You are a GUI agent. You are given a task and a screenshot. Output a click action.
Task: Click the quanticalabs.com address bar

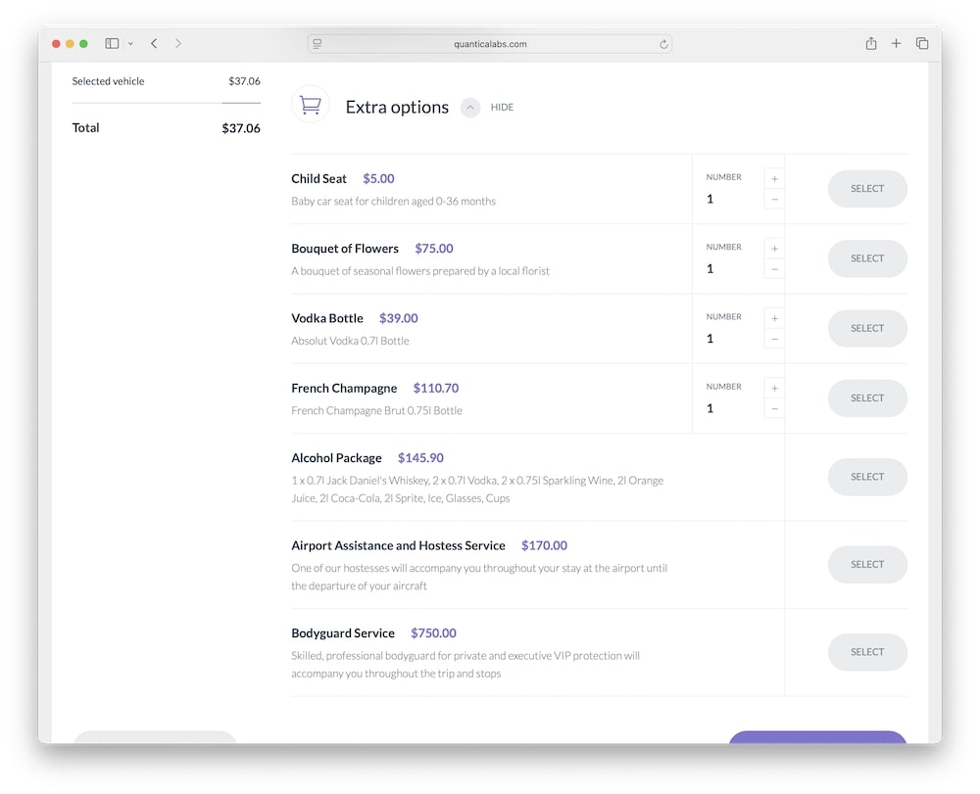click(490, 44)
